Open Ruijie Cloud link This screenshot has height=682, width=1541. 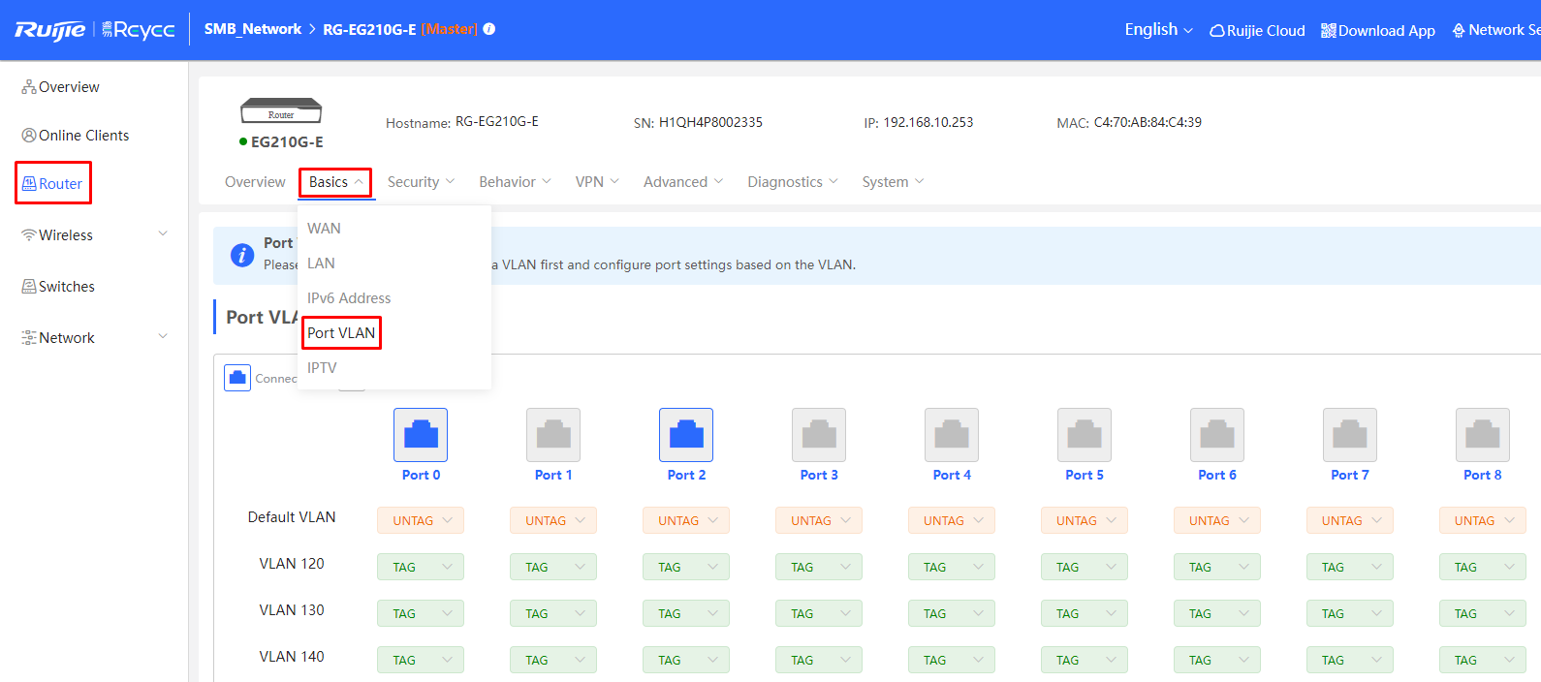tap(1257, 30)
